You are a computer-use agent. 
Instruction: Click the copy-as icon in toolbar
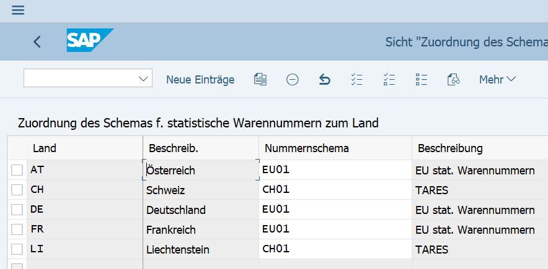[x=260, y=79]
